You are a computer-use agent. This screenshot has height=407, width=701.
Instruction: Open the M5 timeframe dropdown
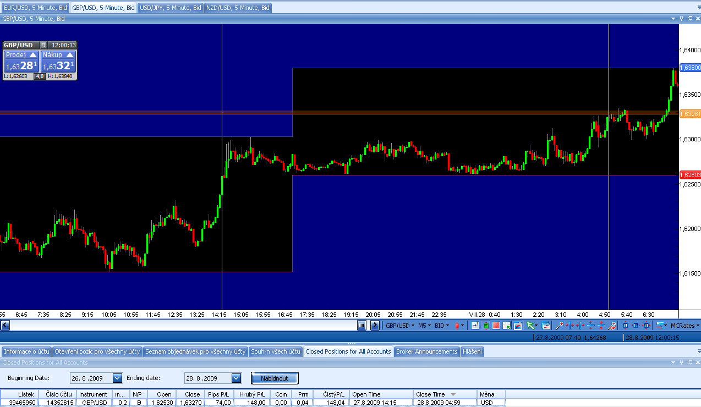coord(425,326)
